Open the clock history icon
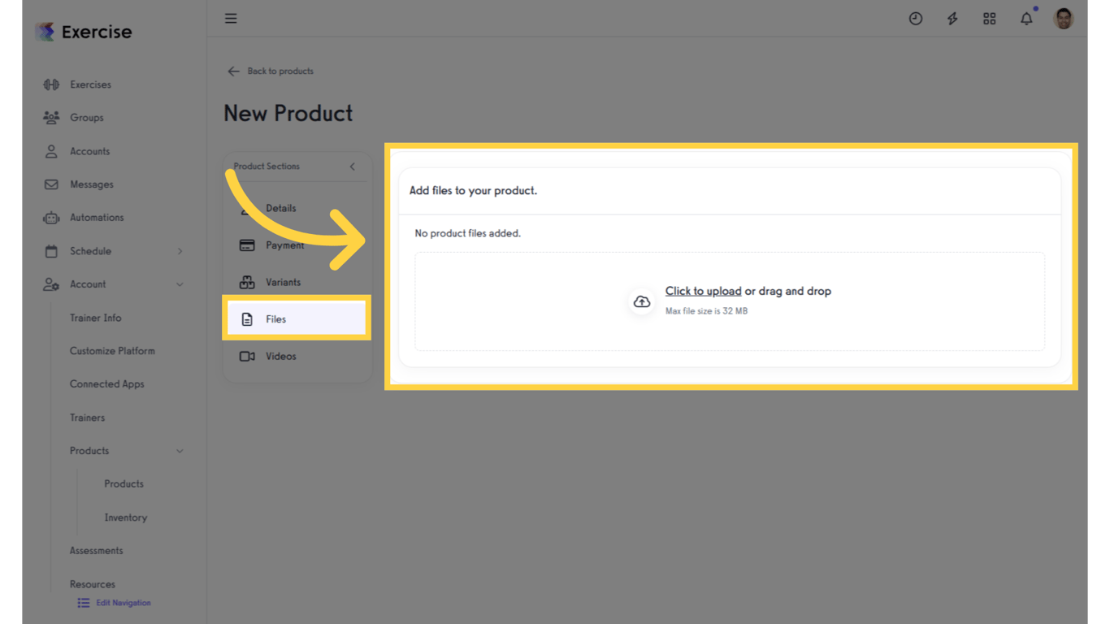Image resolution: width=1110 pixels, height=624 pixels. (915, 19)
